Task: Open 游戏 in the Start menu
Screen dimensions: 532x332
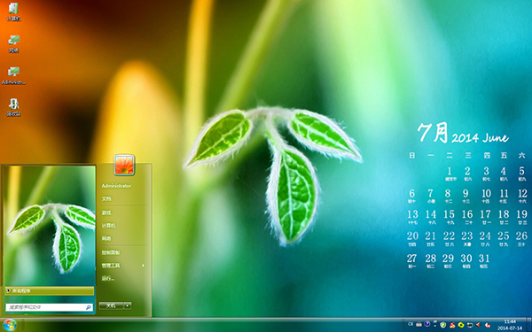Action: 106,212
